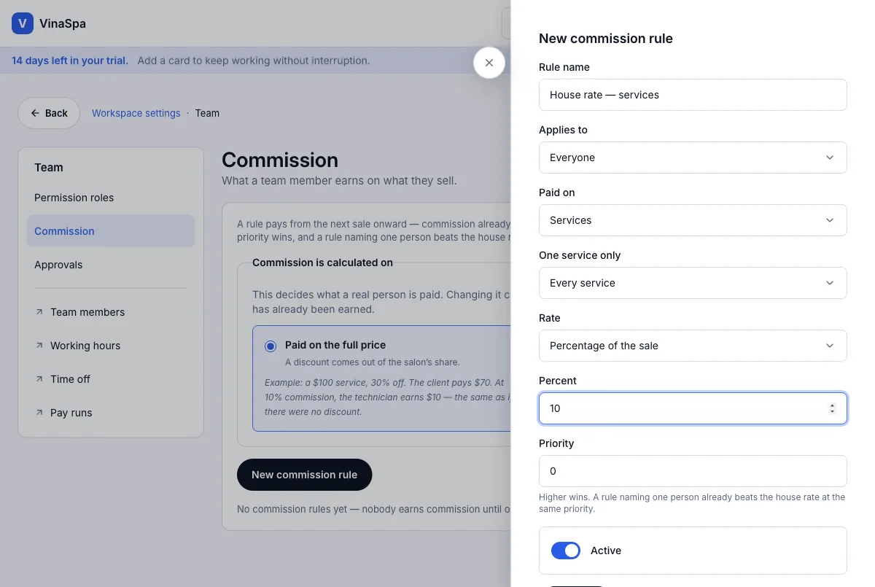875x587 pixels.
Task: Open Team members from the sidebar
Action: tap(111, 312)
